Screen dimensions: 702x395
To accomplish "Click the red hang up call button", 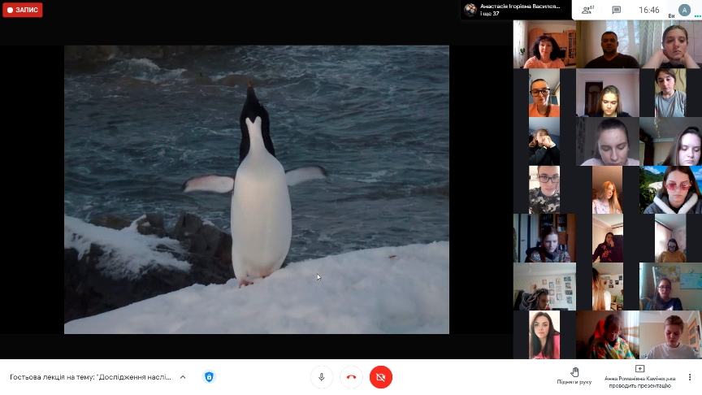I will point(351,377).
